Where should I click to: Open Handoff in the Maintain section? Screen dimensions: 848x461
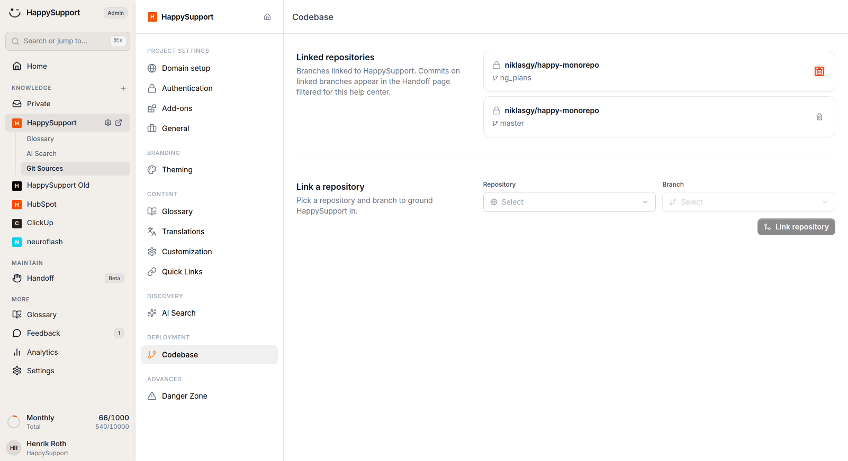pos(68,278)
